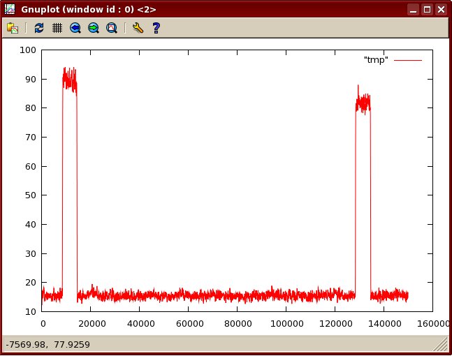Viewport: 452px width, 356px height.
Task: Toggle the grid lines on the plot
Action: click(57, 28)
